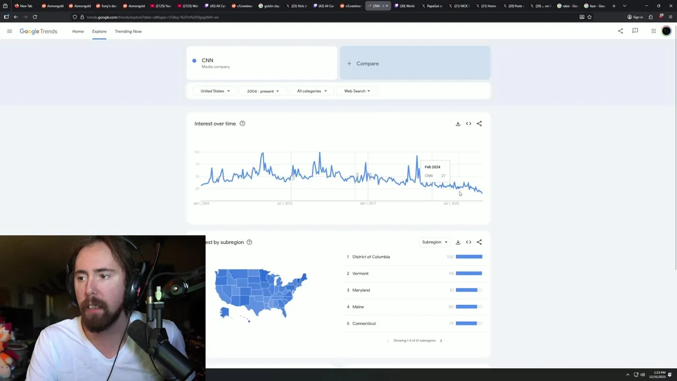Switch to goblin slayer browser tab
The width and height of the screenshot is (677, 381).
click(x=269, y=6)
